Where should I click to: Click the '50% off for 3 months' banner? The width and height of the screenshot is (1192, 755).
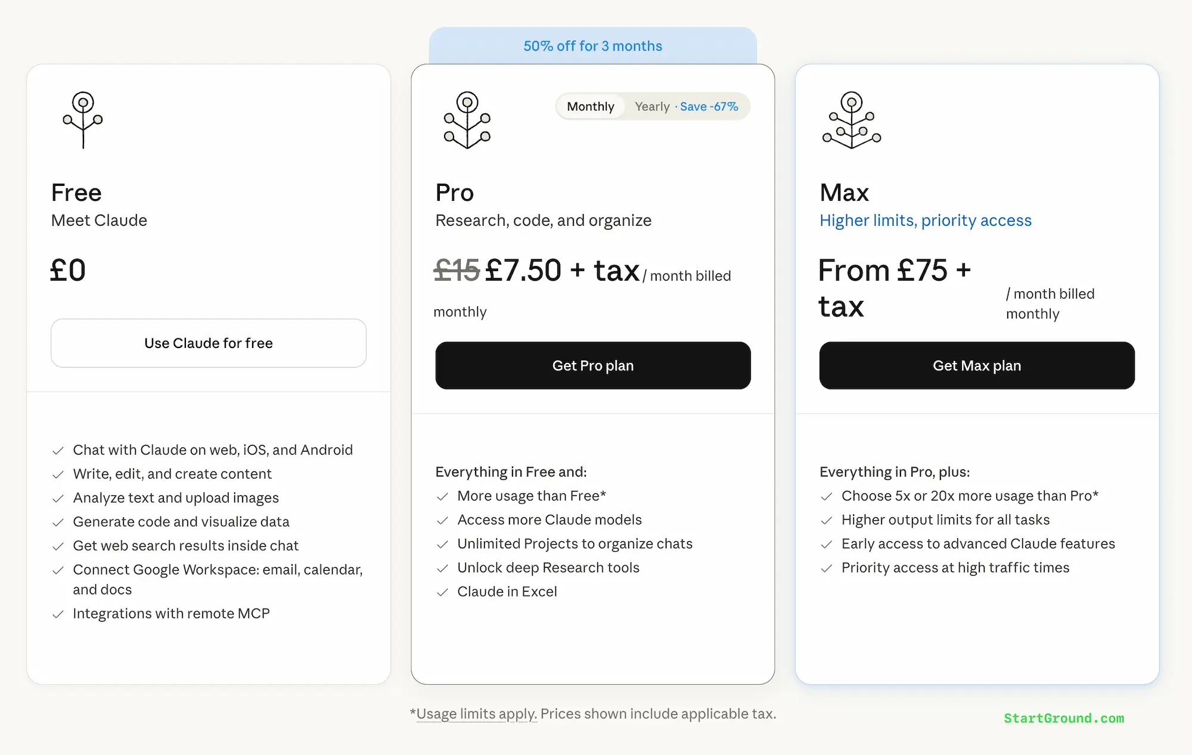tap(592, 45)
